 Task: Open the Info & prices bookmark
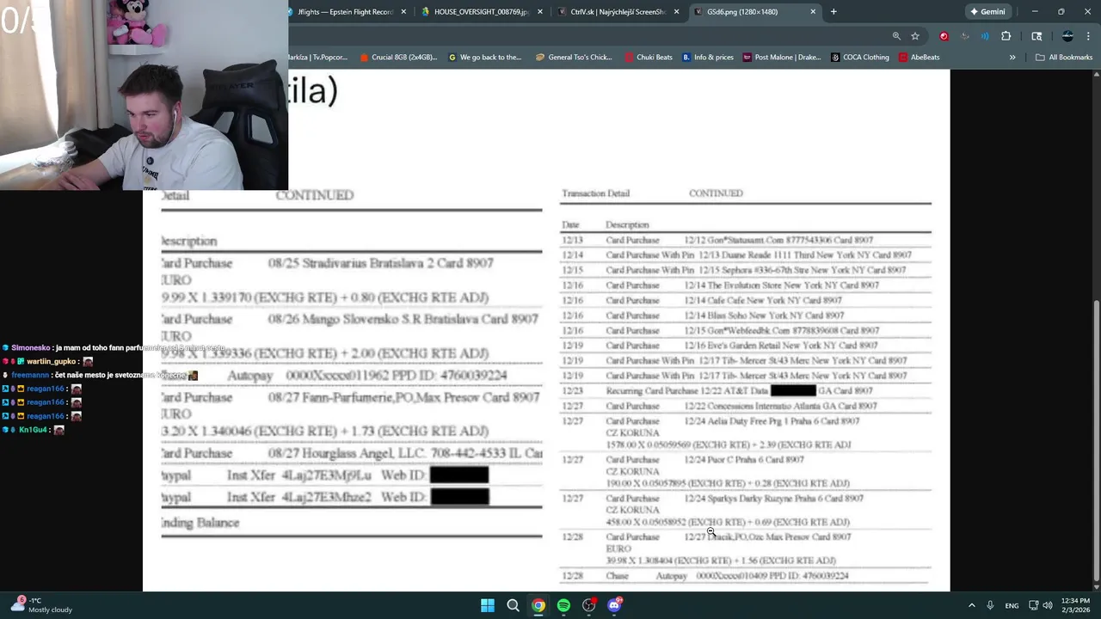[x=707, y=58]
